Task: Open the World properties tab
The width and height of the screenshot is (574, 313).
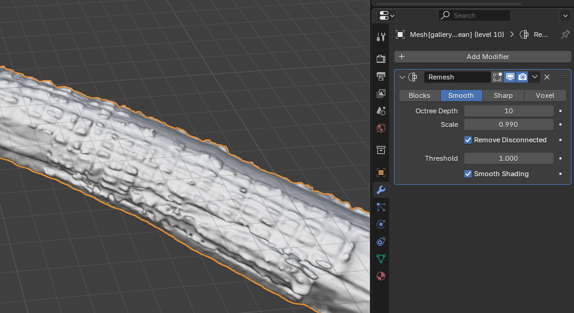Action: (381, 128)
